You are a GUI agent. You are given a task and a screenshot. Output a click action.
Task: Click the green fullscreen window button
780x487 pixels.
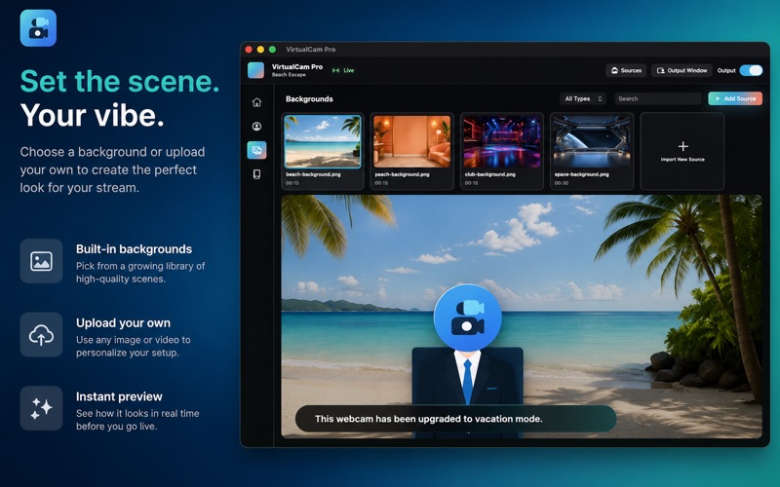(272, 50)
